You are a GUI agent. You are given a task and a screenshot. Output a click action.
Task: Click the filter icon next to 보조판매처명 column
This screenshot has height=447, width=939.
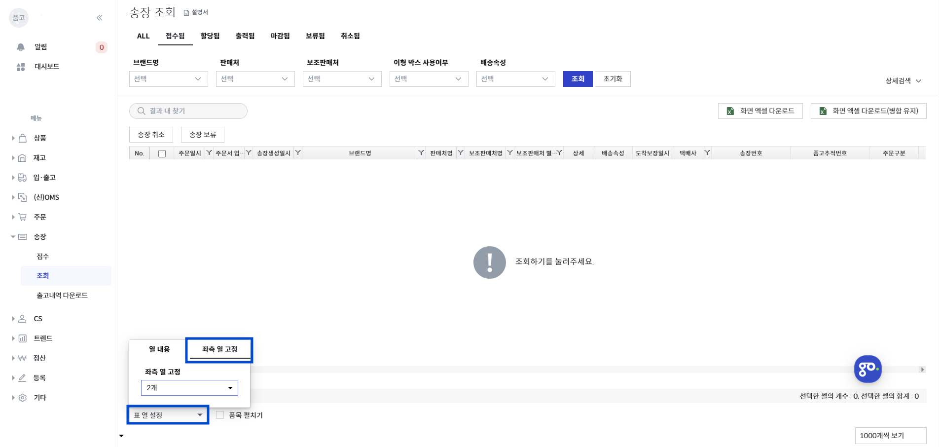[510, 153]
